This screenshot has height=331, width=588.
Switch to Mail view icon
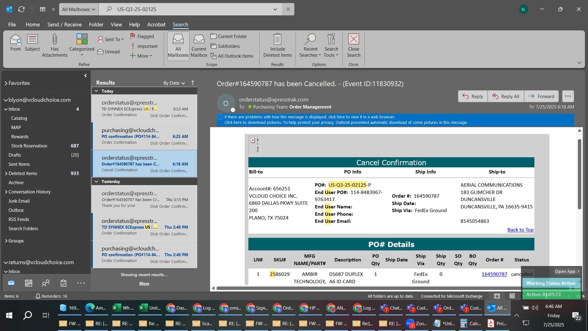pos(11,283)
